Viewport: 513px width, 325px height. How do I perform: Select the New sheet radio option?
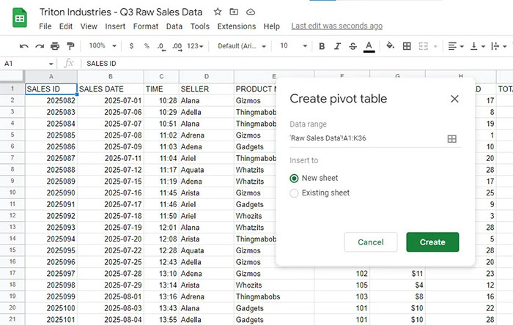click(295, 178)
